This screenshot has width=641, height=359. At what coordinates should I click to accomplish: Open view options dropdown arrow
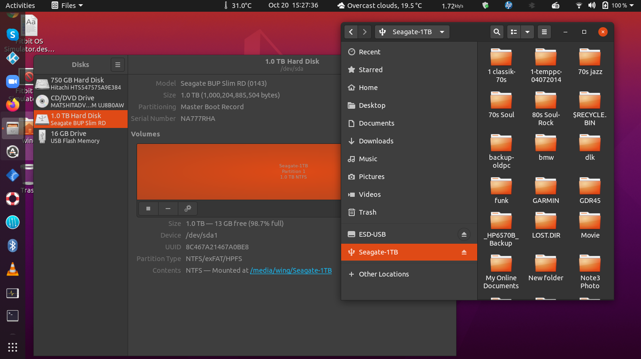[x=527, y=32]
